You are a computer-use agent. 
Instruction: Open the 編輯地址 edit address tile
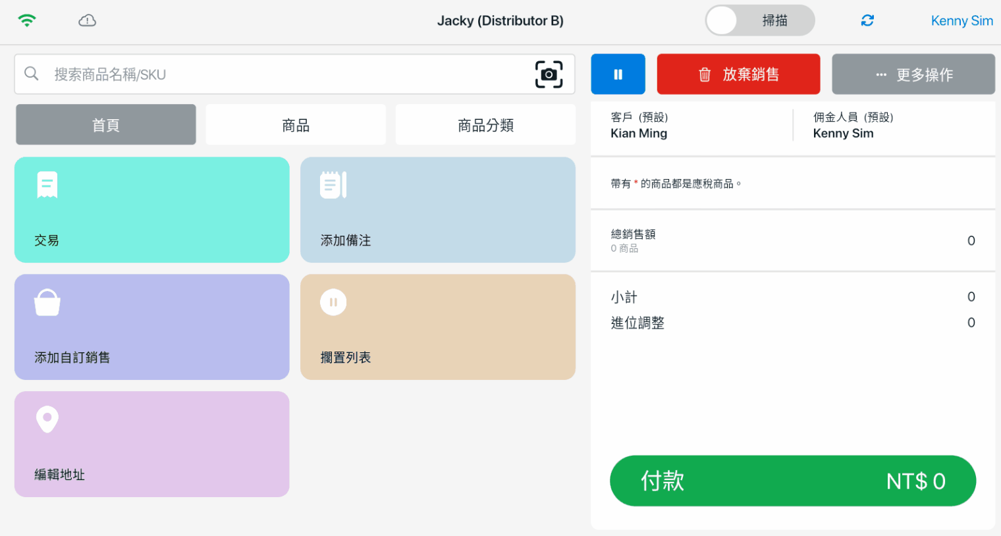pos(152,444)
